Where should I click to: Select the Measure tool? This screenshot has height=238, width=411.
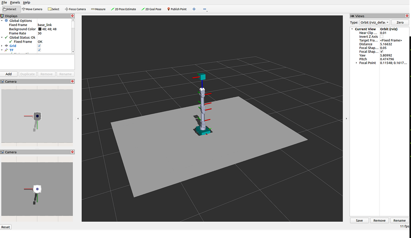point(98,9)
